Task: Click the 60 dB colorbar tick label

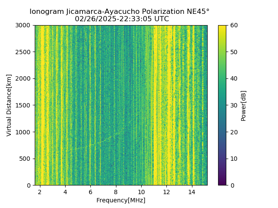Action: (x=234, y=25)
